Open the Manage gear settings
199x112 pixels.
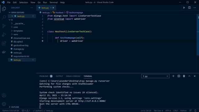coord(4,104)
